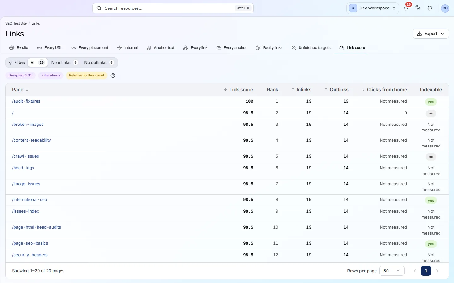Go to the next page arrow
Image resolution: width=454 pixels, height=283 pixels.
437,271
